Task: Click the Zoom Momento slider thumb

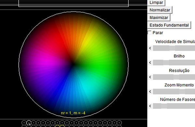Action: pos(182,92)
